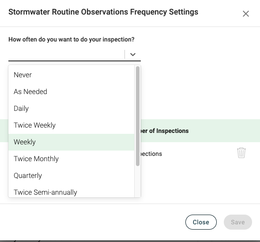Choose the highlighted Weekly option
260x242 pixels.
coord(72,142)
